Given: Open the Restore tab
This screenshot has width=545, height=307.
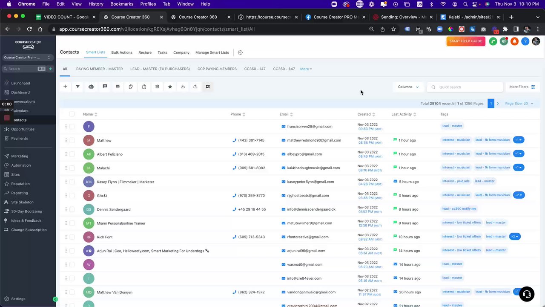Looking at the screenshot, I should (145, 52).
